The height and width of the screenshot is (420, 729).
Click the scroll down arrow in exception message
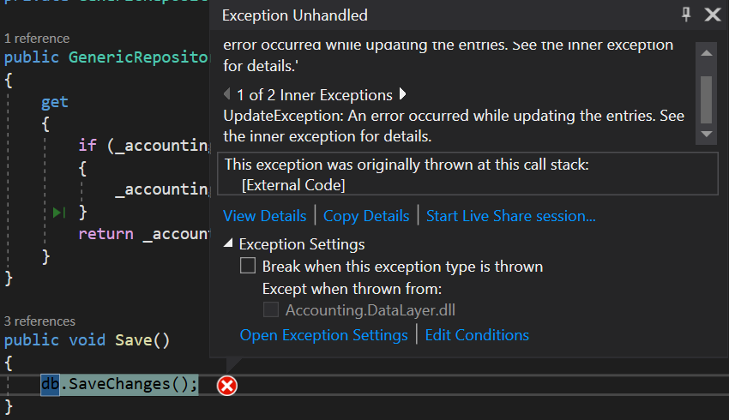(706, 135)
